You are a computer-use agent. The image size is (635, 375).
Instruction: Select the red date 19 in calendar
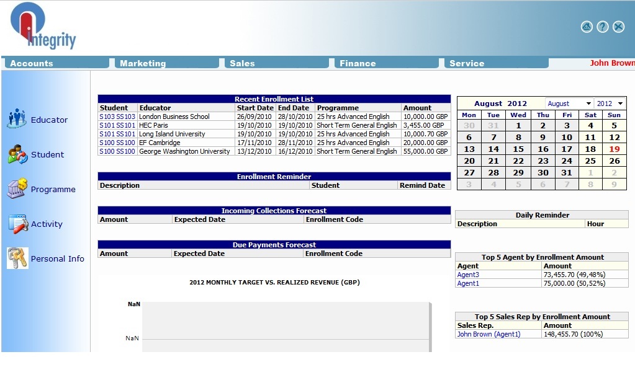(x=615, y=149)
